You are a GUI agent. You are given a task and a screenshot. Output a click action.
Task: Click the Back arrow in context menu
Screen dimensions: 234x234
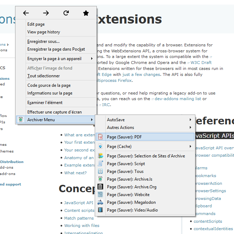(26, 13)
